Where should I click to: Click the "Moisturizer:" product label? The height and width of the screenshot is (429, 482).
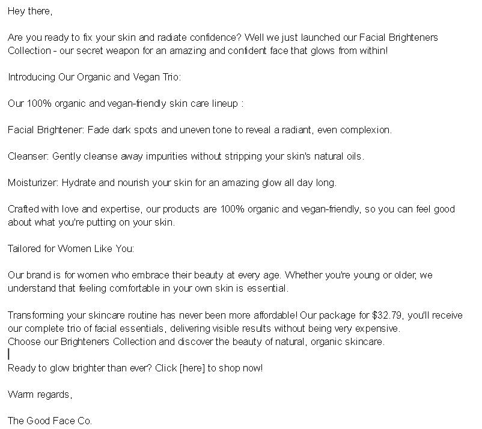coord(33,183)
